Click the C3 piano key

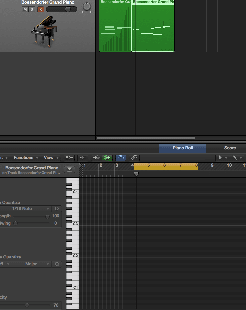click(73, 224)
